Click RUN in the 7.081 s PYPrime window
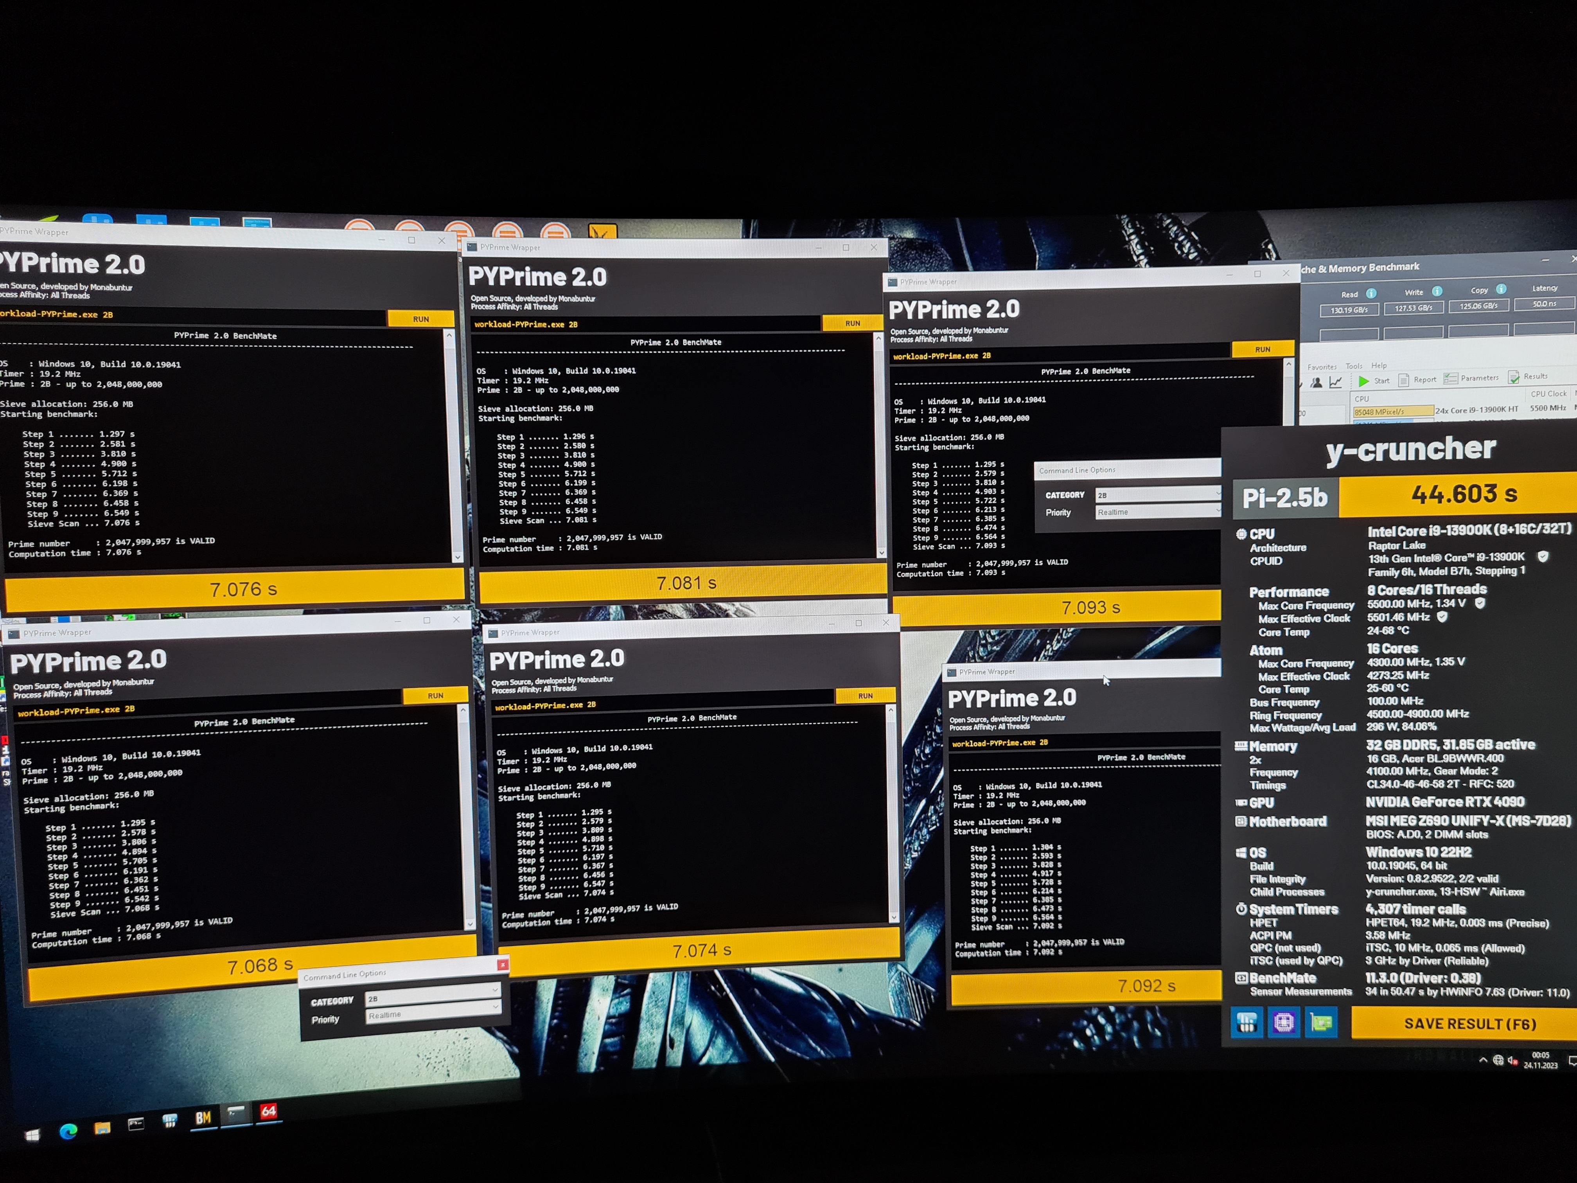This screenshot has width=1577, height=1183. pyautogui.click(x=852, y=324)
